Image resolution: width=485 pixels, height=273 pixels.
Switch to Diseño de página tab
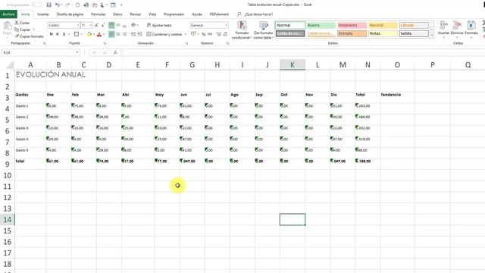pos(70,14)
